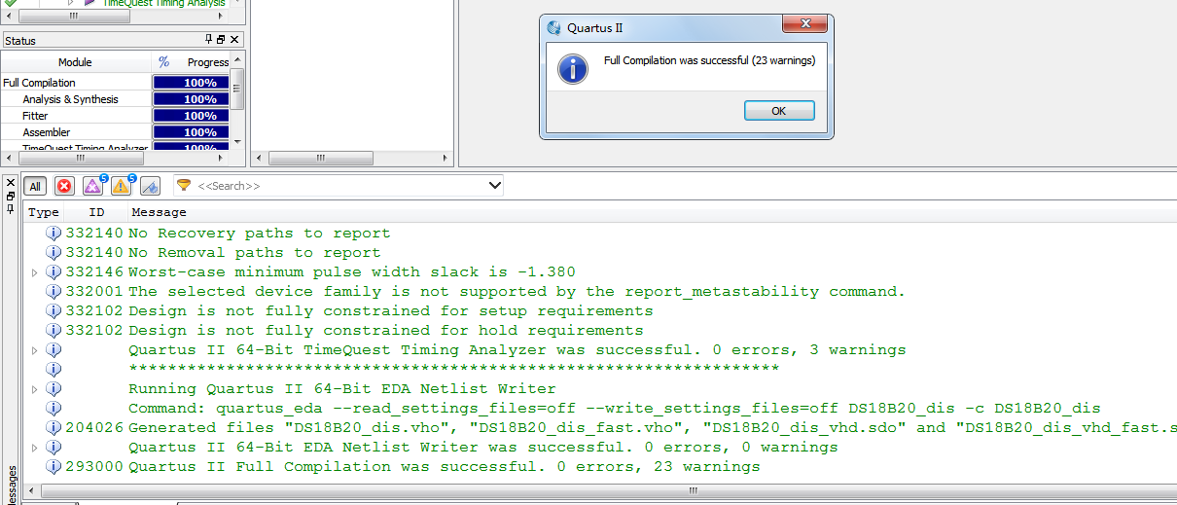Pin the Status panel

(208, 40)
